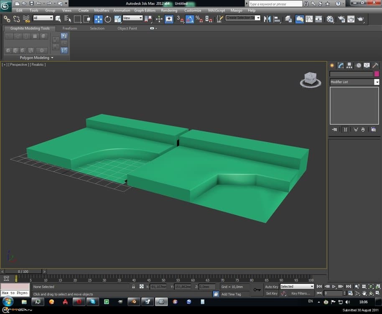Screen dimensions: 382x314
Task: Open the Create command panel tab
Action: point(332,65)
